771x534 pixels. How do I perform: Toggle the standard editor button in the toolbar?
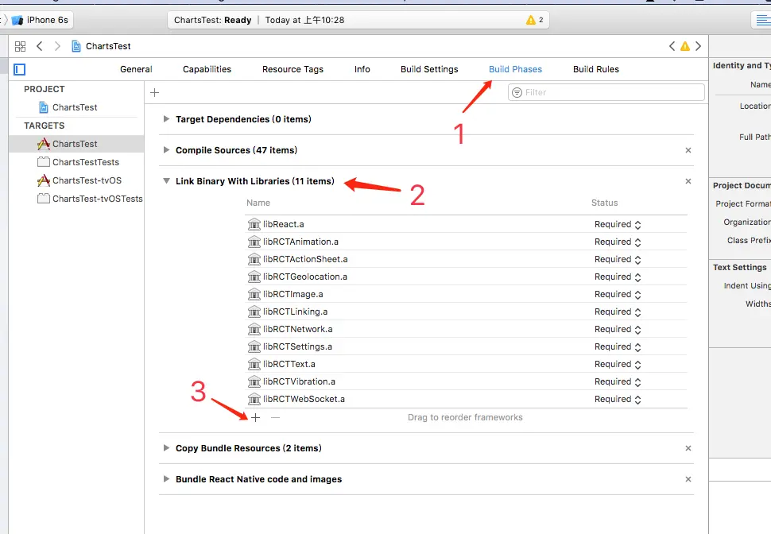(762, 20)
